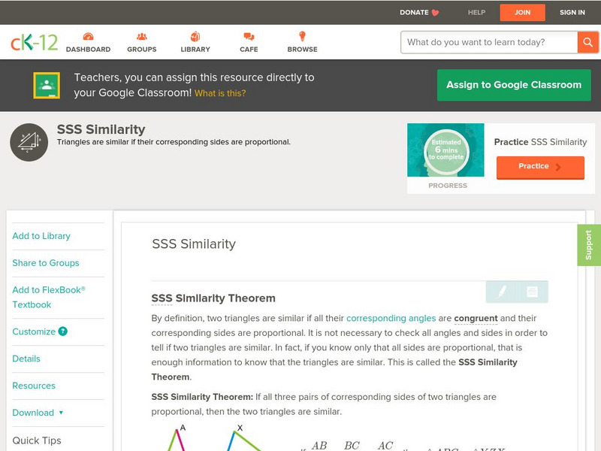
Task: Click the underlined congruent term
Action: pos(476,318)
